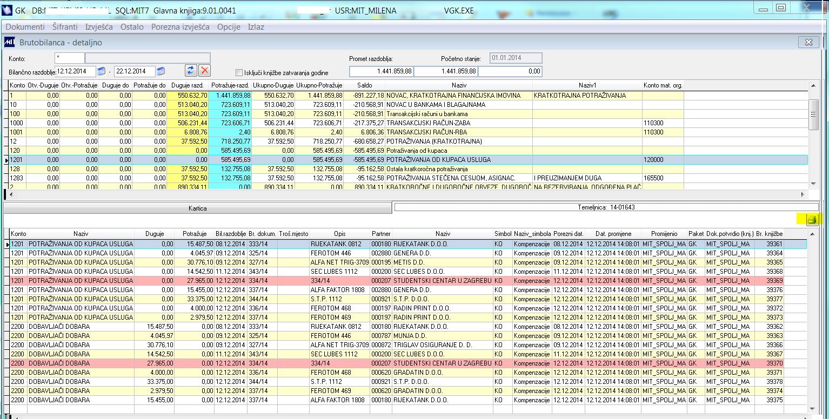829x419 pixels.
Task: Click the 550.632,70 Duguje razd. cell
Action: (187, 96)
